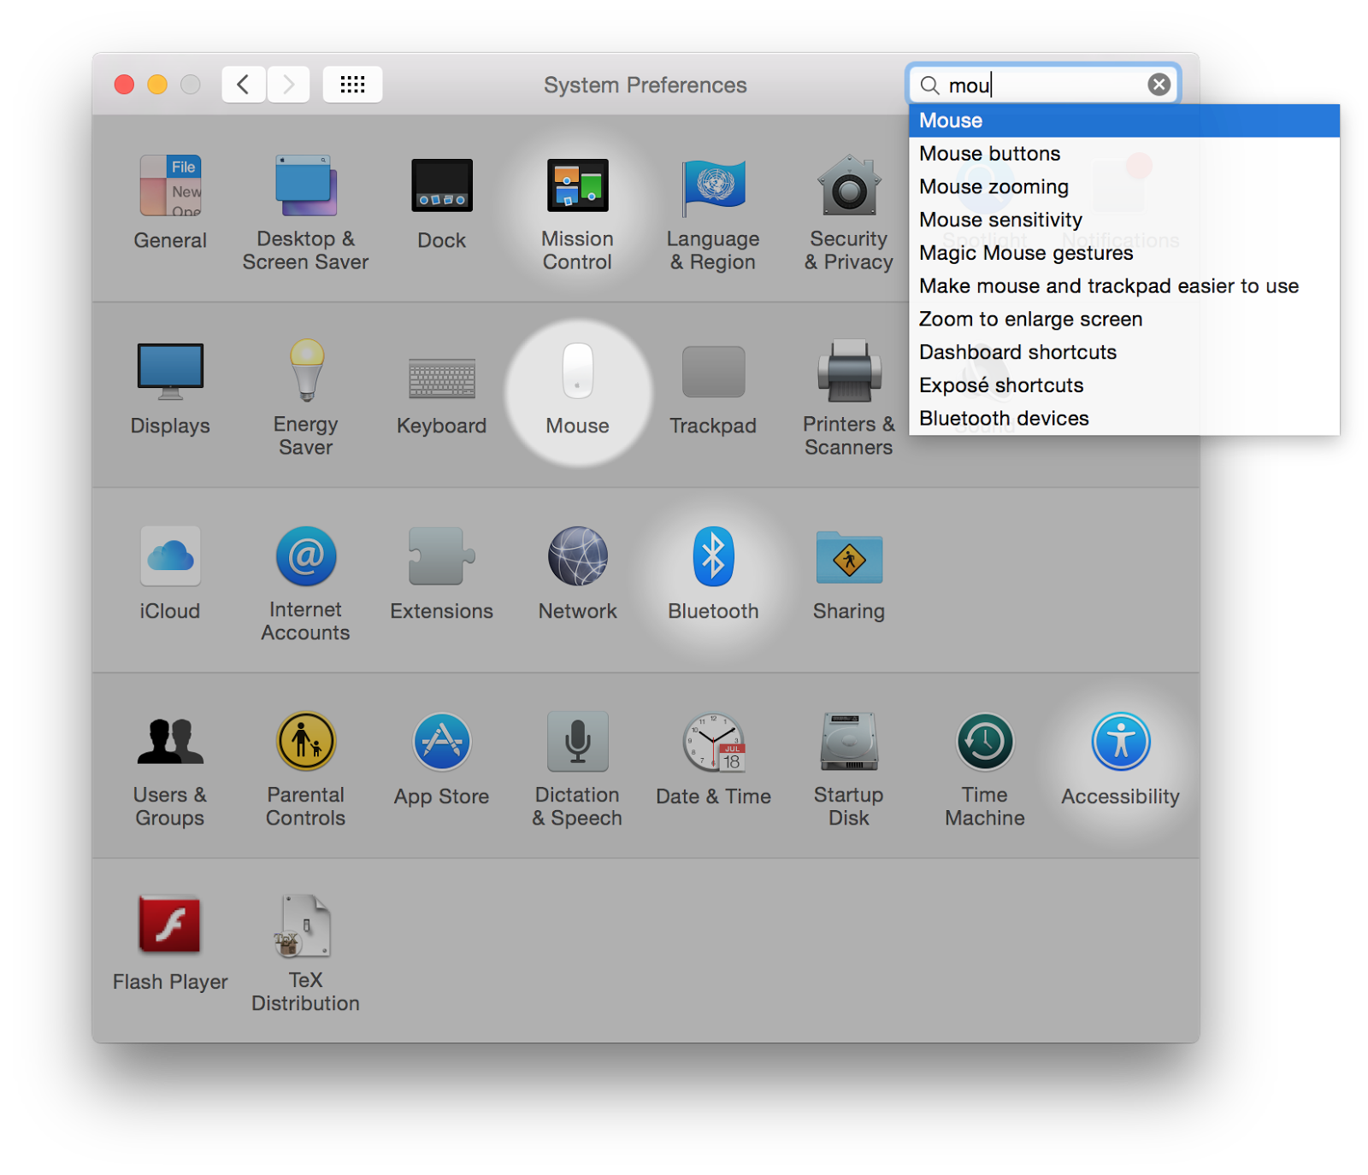The image size is (1368, 1175).
Task: Click into the search field containing 'mou'
Action: (x=1044, y=85)
